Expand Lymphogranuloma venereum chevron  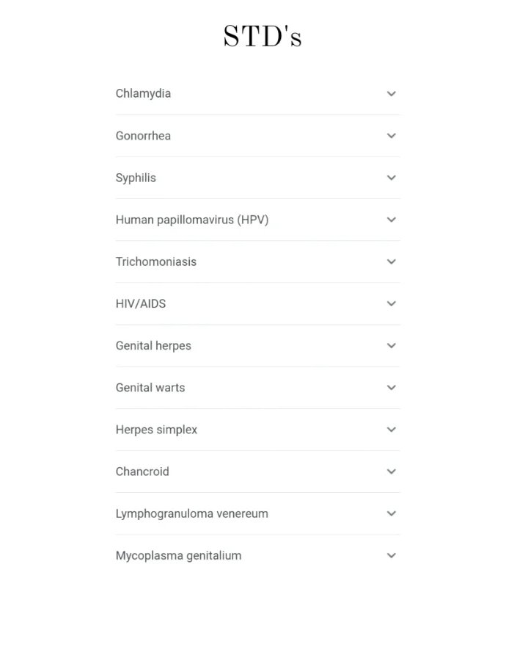pos(392,513)
